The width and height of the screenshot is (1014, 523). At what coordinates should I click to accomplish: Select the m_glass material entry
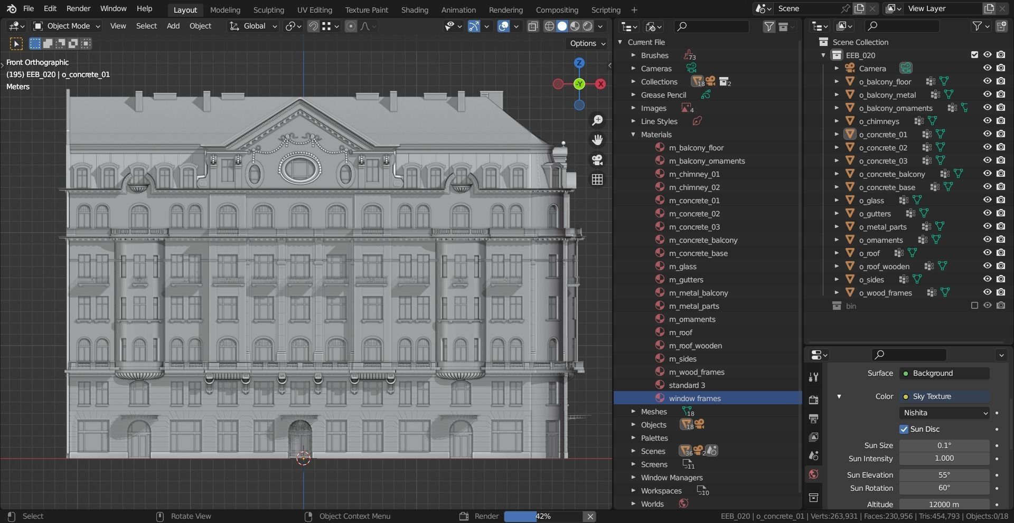(682, 267)
